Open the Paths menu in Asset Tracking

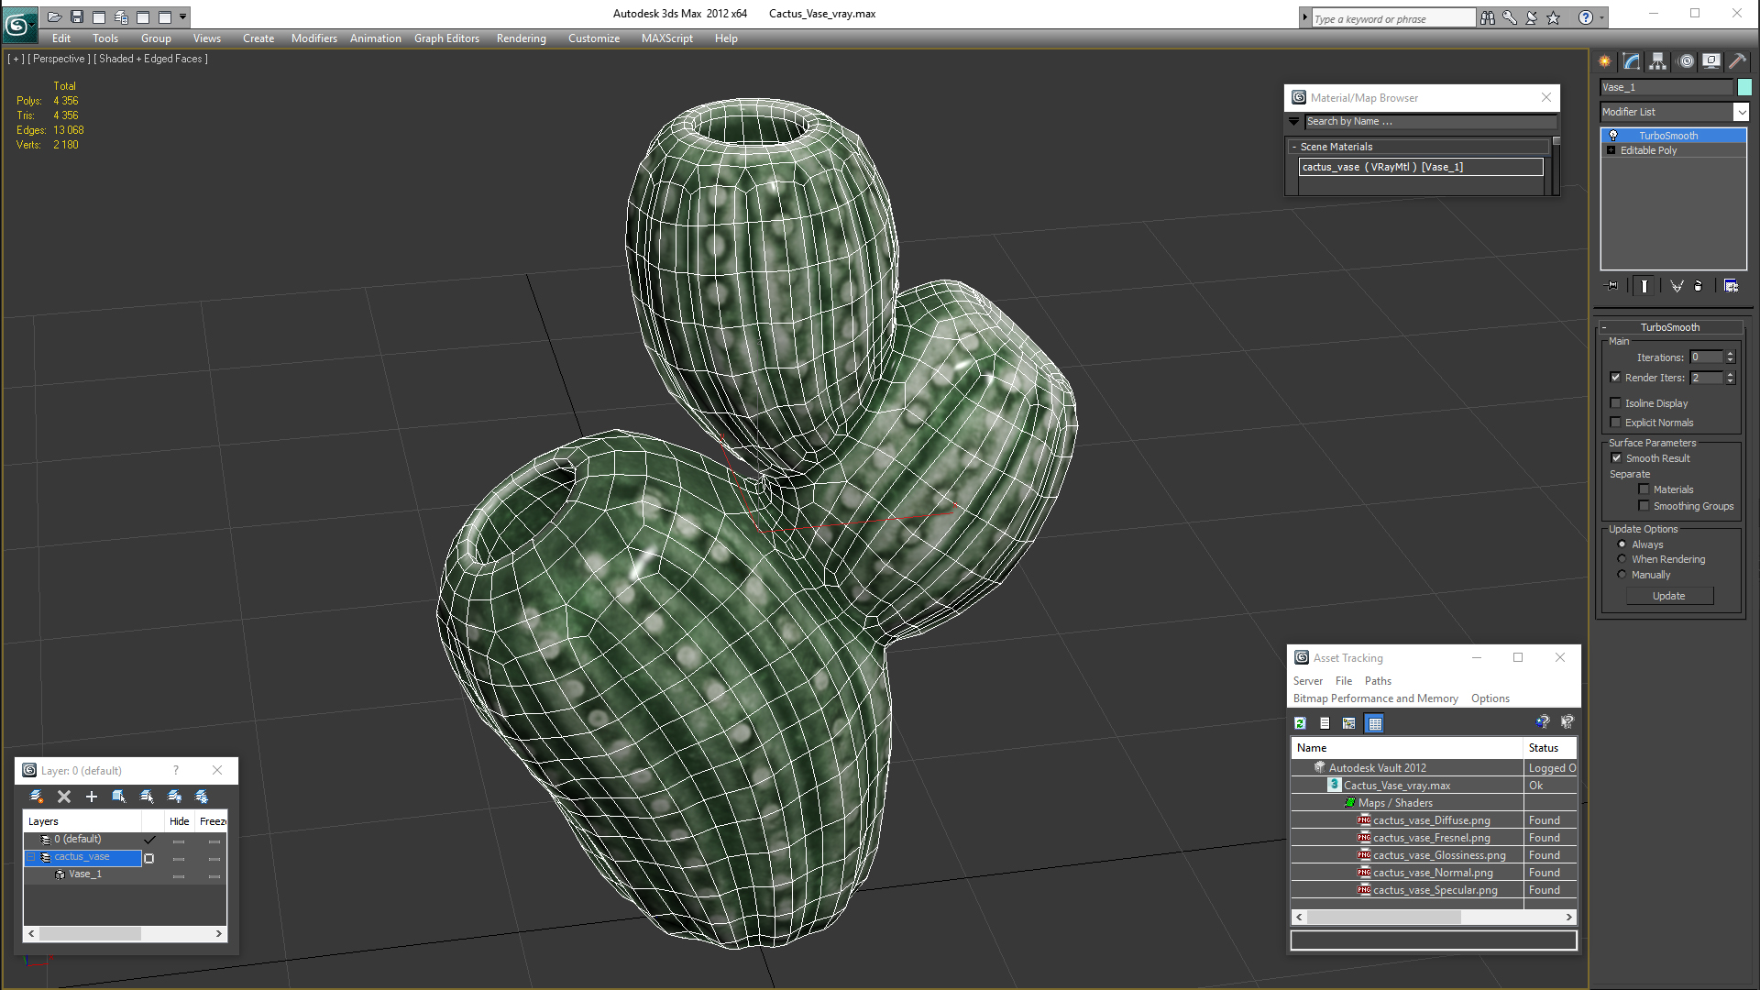click(1377, 681)
